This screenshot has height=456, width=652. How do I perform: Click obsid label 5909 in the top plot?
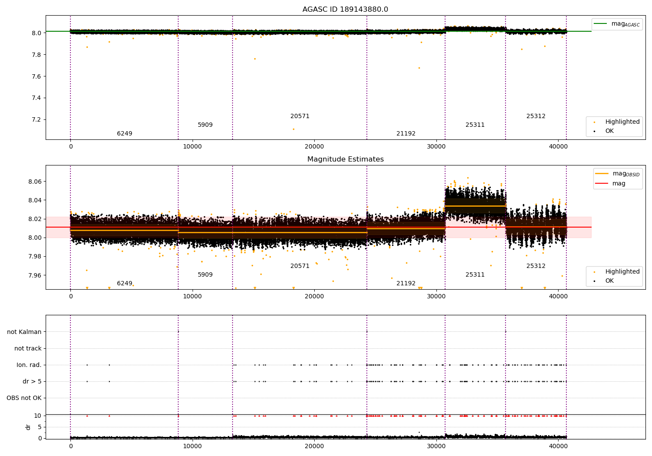coord(205,125)
